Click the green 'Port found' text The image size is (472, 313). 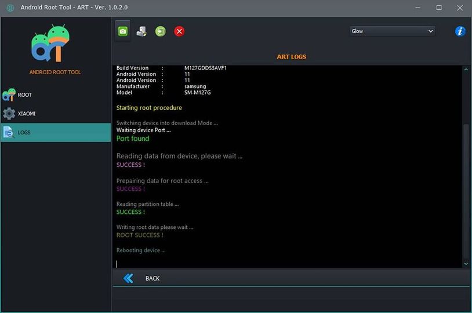click(133, 139)
